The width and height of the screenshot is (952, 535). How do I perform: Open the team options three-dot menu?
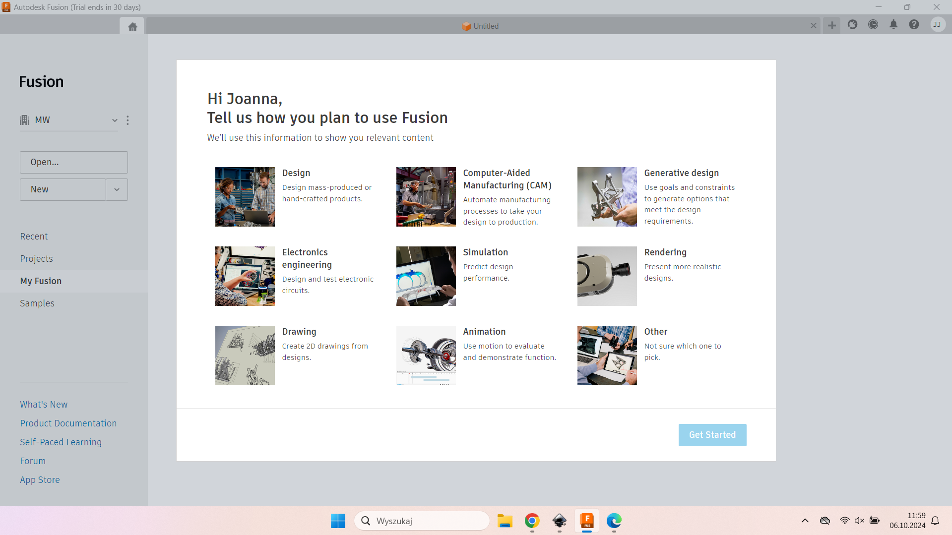[x=127, y=120]
